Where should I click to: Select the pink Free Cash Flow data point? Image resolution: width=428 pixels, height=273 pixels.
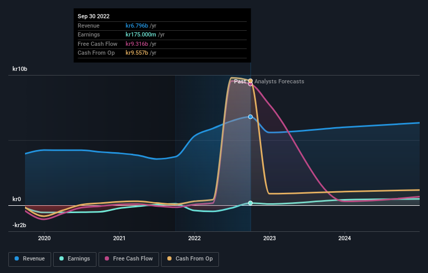pos(250,84)
